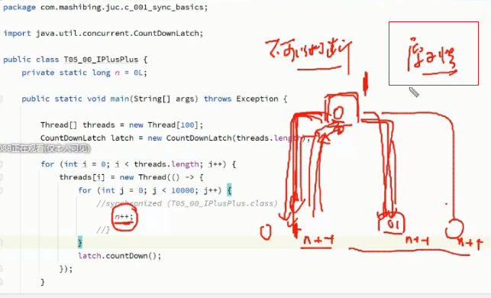
Task: Click the 'n++;' statement
Action: 124,216
